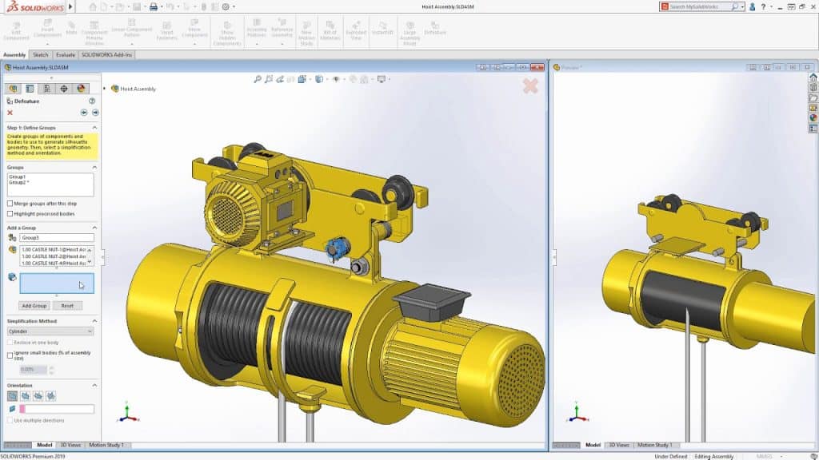
Task: Click the Reset button
Action: point(67,306)
